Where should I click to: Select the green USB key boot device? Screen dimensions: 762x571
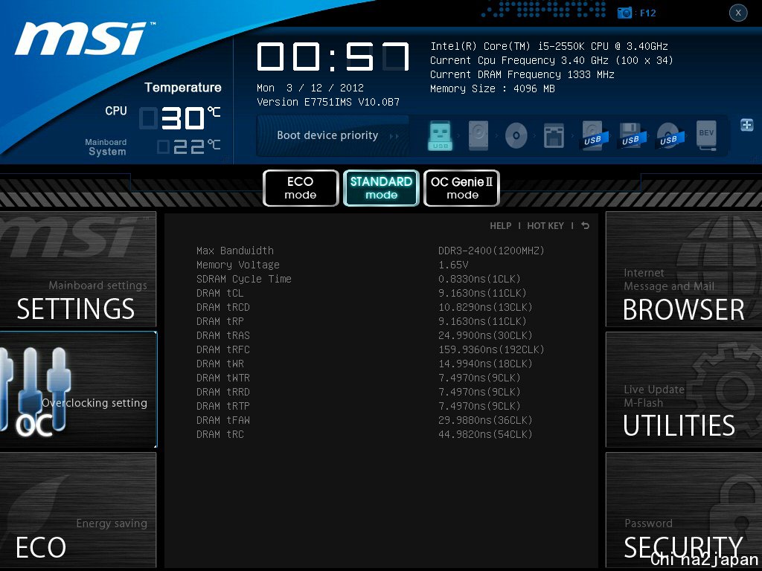click(441, 135)
